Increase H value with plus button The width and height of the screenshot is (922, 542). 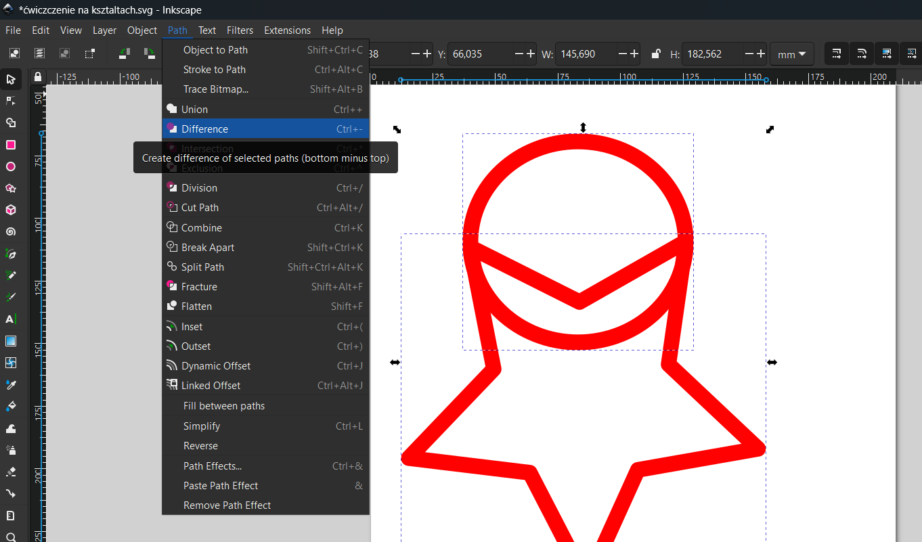coord(761,54)
